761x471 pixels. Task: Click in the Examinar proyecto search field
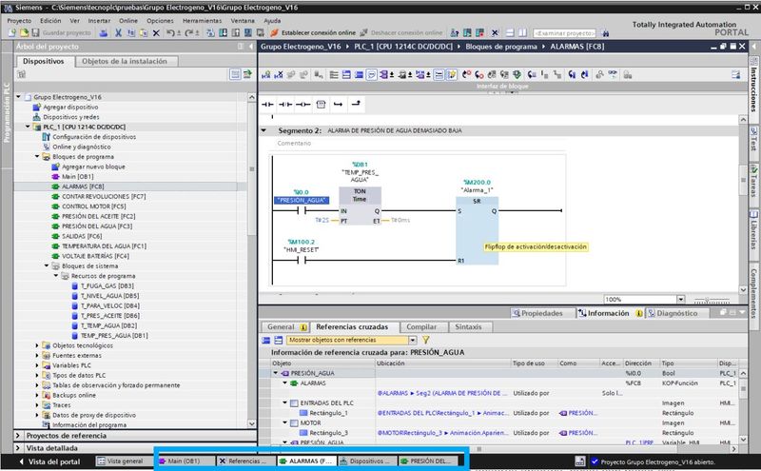tap(564, 33)
